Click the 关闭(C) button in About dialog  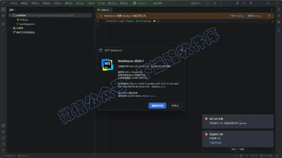click(175, 106)
